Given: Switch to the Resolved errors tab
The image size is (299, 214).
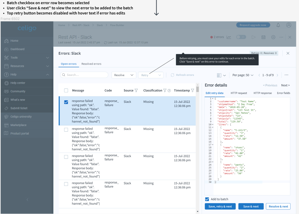Looking at the screenshot, I should click(x=91, y=64).
